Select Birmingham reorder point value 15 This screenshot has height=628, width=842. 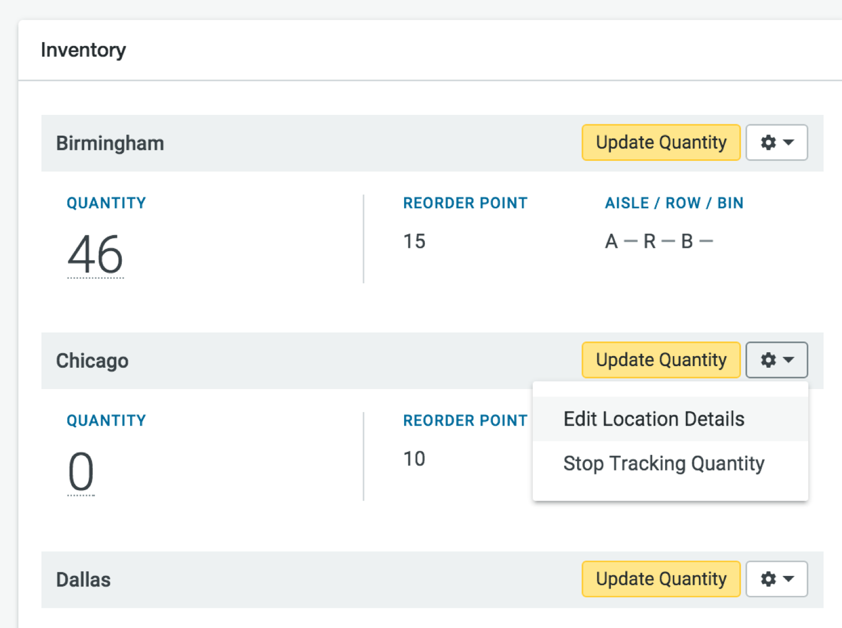click(414, 242)
